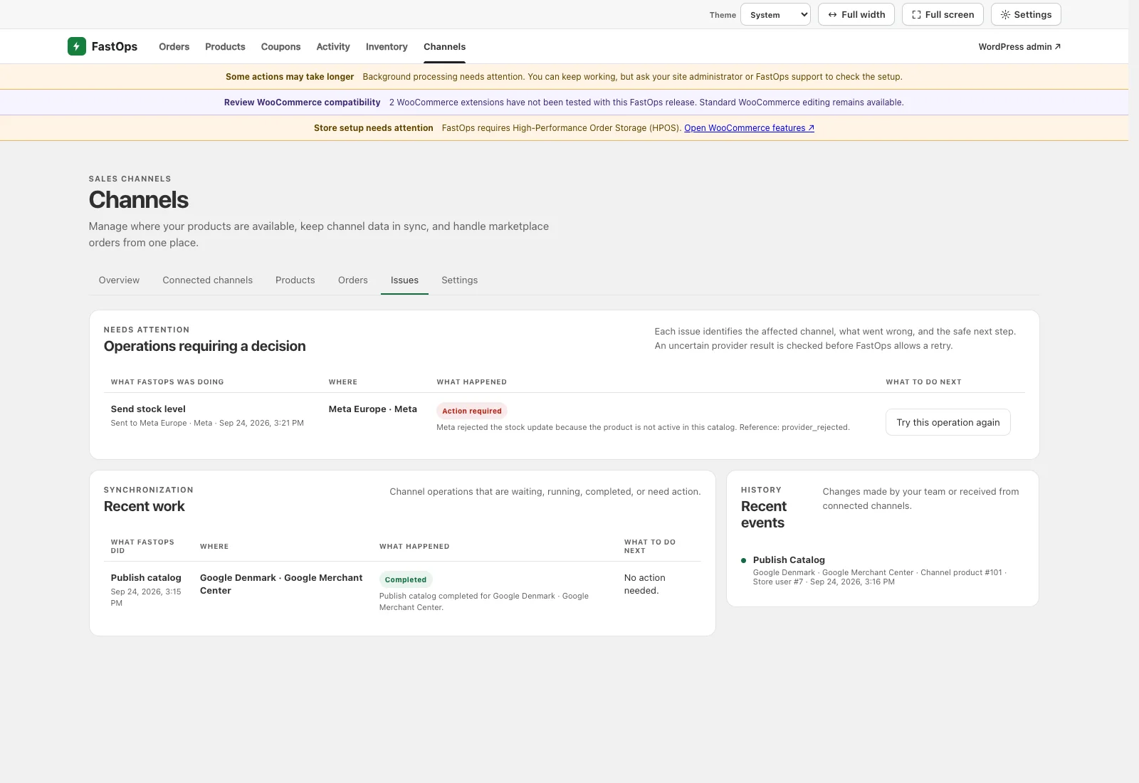Go to Orders in top navigation
Screen dimensions: 1139x783
[x=174, y=46]
